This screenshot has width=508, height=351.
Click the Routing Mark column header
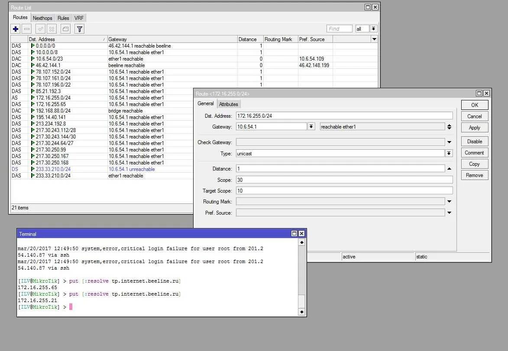(x=281, y=39)
